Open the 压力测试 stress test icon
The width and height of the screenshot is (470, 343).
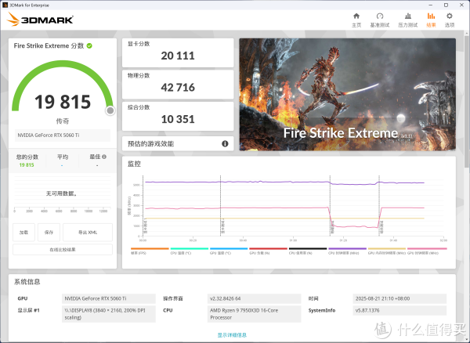406,19
